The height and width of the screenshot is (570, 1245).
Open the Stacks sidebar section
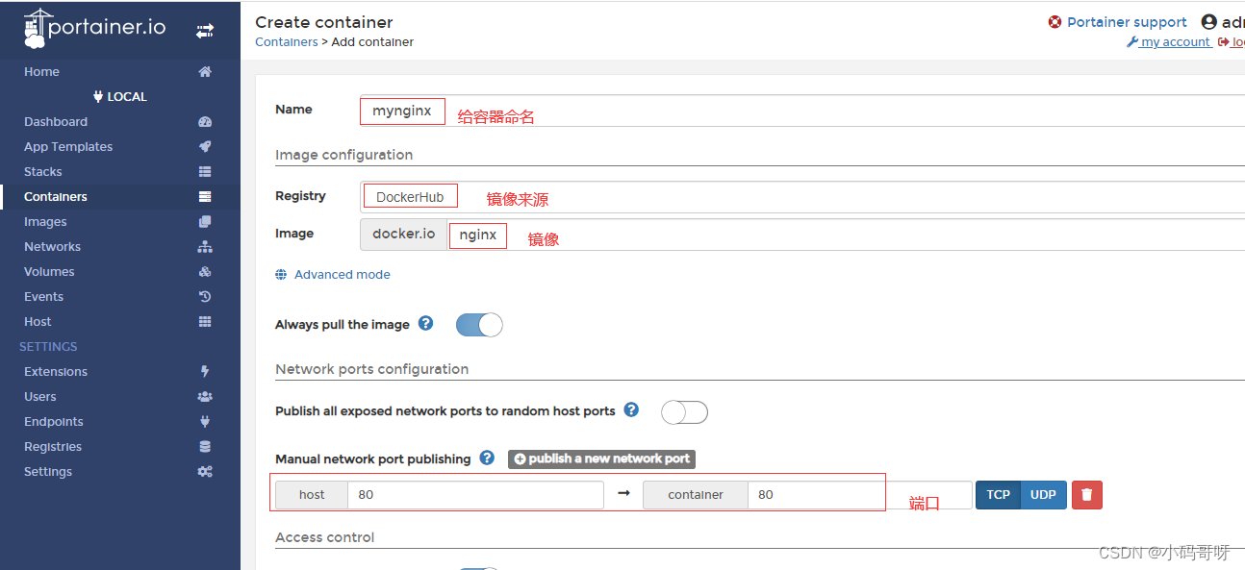pyautogui.click(x=43, y=172)
